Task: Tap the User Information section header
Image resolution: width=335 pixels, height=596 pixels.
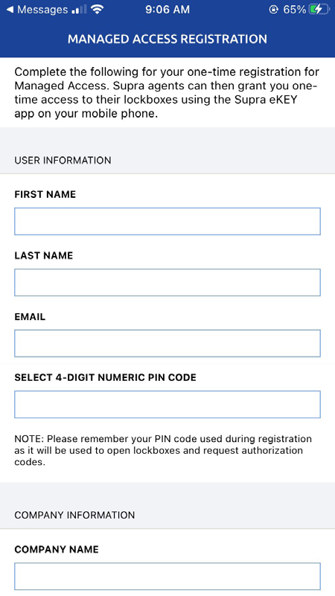Action: [x=63, y=161]
